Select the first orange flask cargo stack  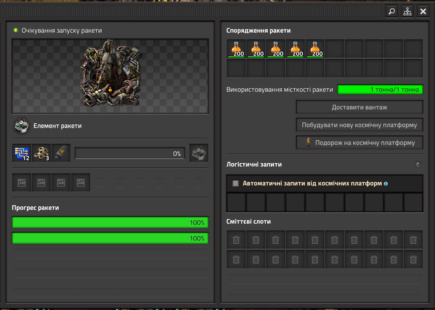[236, 49]
